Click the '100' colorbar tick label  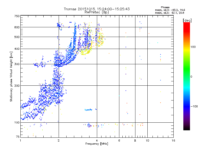[193, 47]
